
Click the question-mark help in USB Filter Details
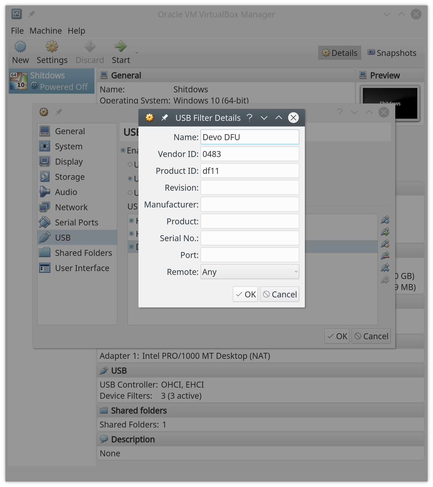coord(249,118)
